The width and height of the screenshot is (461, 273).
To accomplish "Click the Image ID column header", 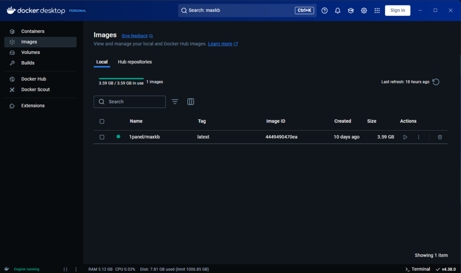I will coord(276,121).
